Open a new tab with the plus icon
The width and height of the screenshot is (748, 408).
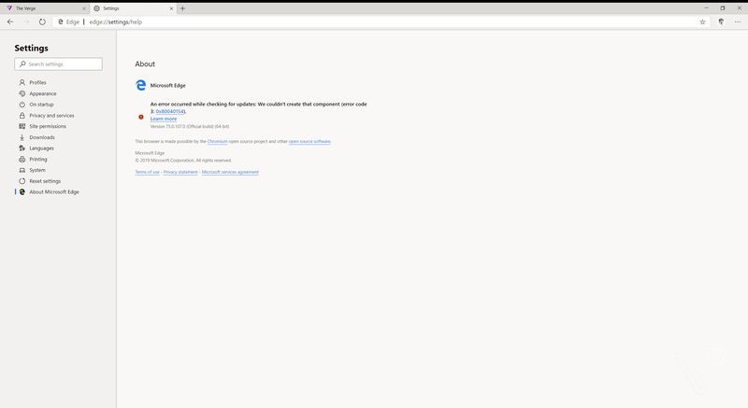coord(182,8)
